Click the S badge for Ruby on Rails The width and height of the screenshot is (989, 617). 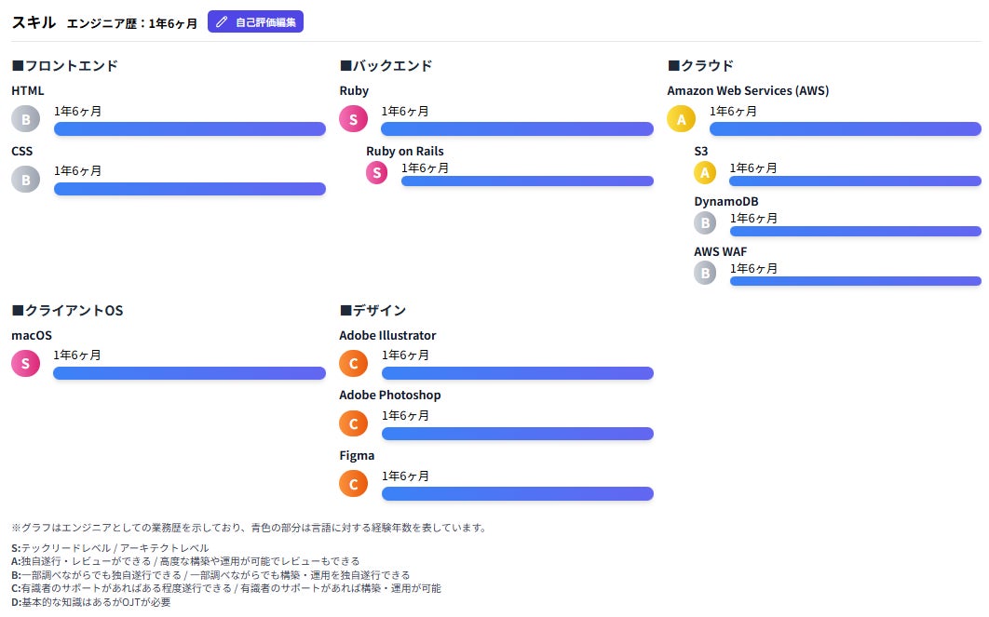377,172
